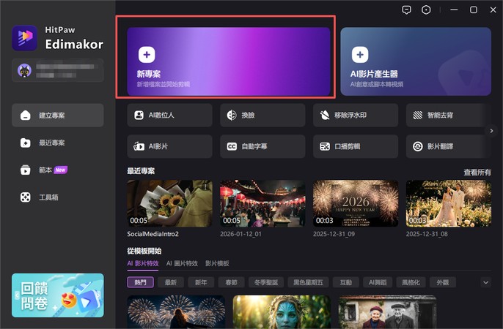
Task: Open the 新專案 new project card
Action: [x=229, y=61]
